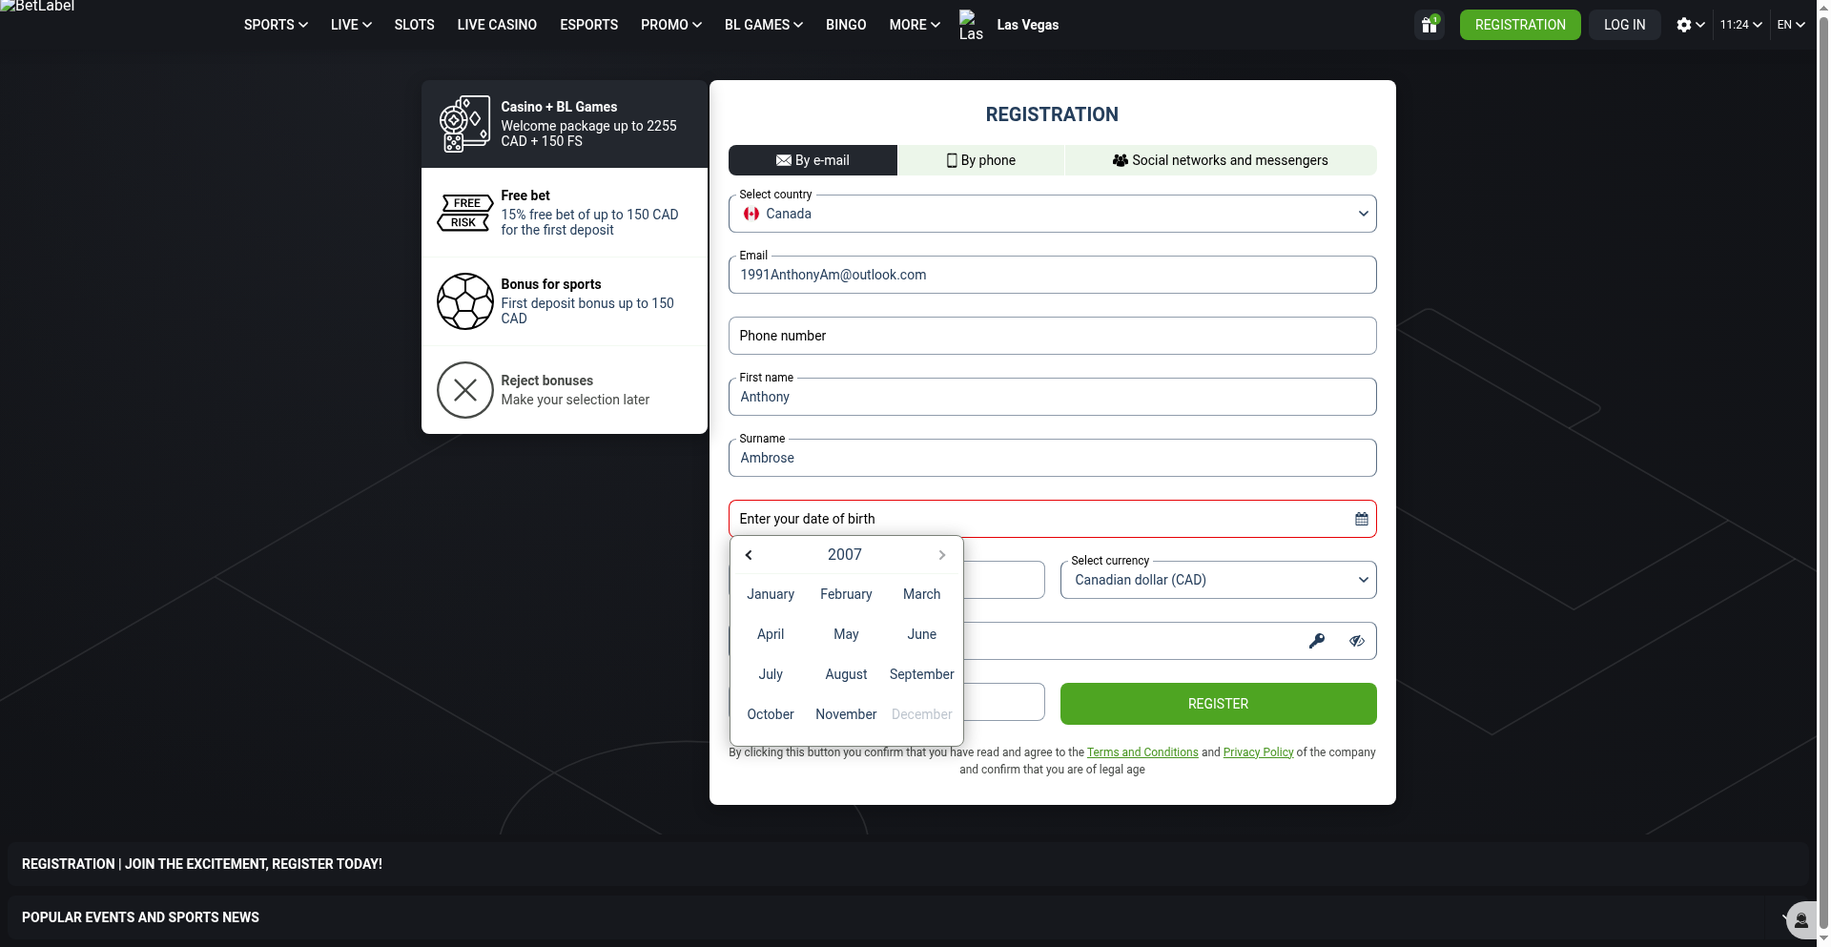Click the support chat agent icon
The image size is (1831, 947).
tap(1800, 920)
